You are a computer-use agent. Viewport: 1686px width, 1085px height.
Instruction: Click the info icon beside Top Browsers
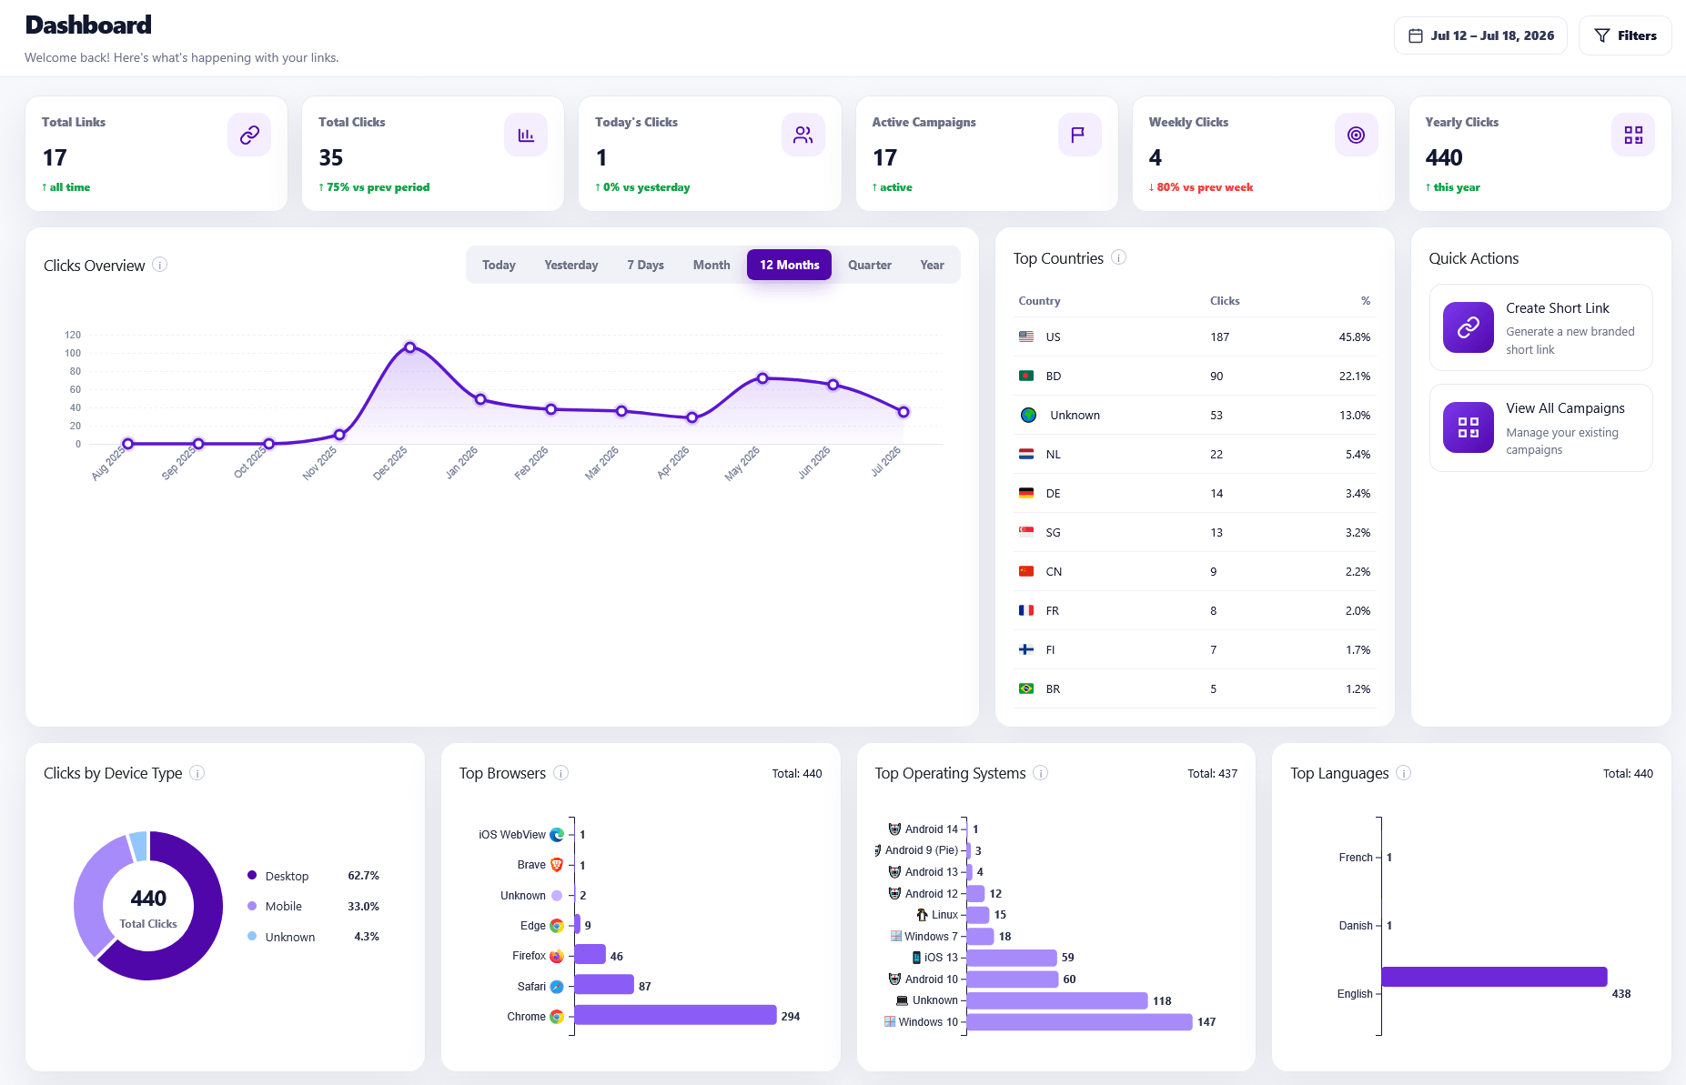pyautogui.click(x=560, y=772)
